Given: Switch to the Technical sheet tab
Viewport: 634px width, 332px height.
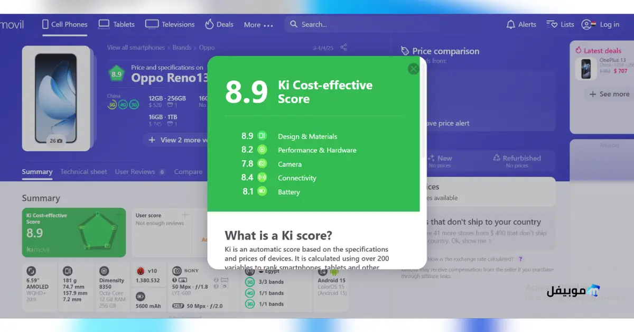Looking at the screenshot, I should pyautogui.click(x=83, y=172).
